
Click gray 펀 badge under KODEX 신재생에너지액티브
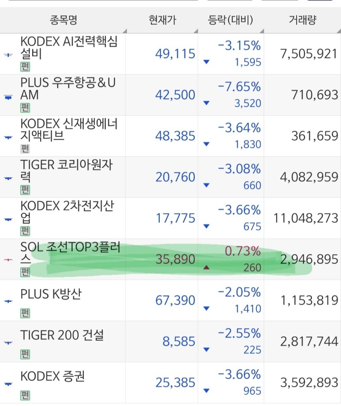point(25,149)
